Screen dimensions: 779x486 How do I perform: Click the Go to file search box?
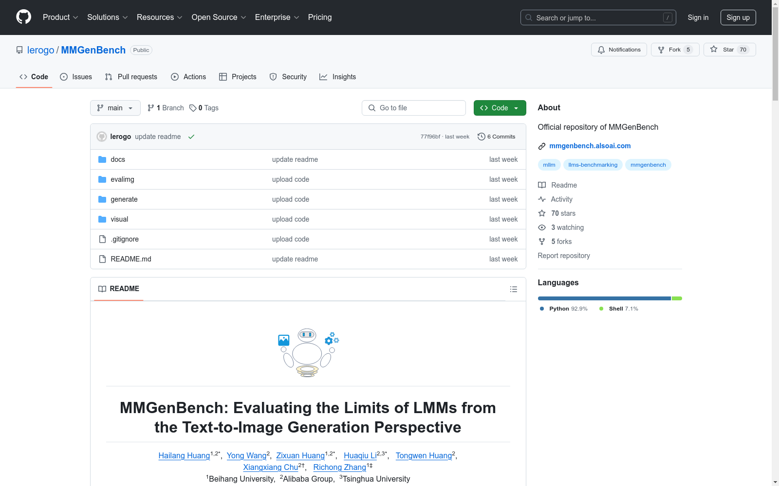click(x=414, y=108)
